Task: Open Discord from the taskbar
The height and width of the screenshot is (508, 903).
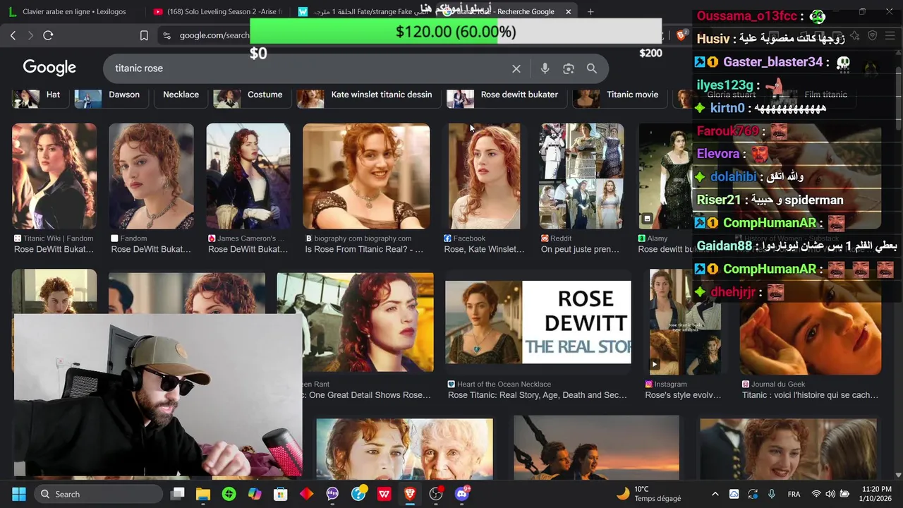Action: click(462, 494)
